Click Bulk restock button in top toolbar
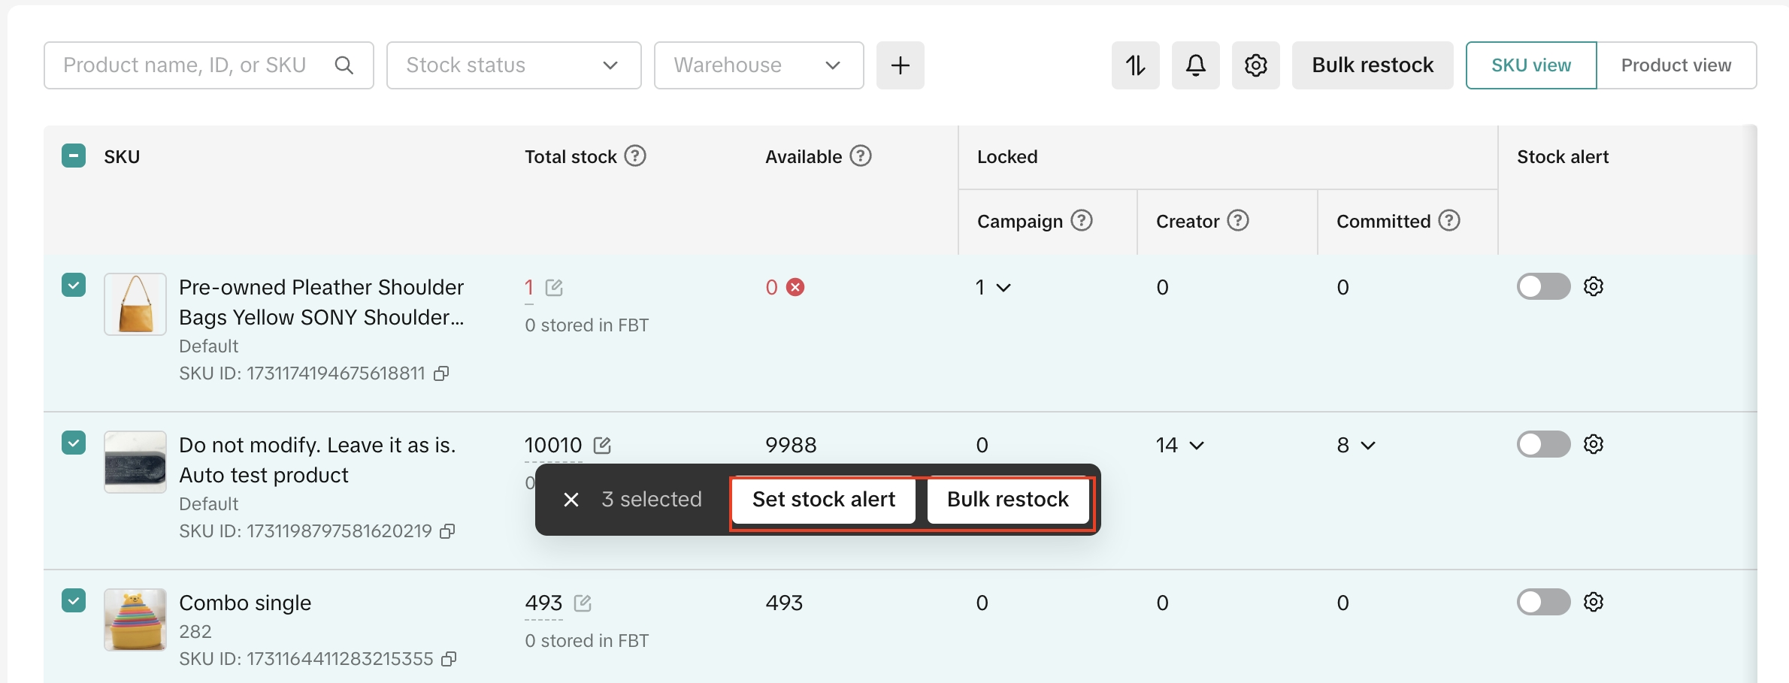1789x683 pixels. pos(1372,65)
